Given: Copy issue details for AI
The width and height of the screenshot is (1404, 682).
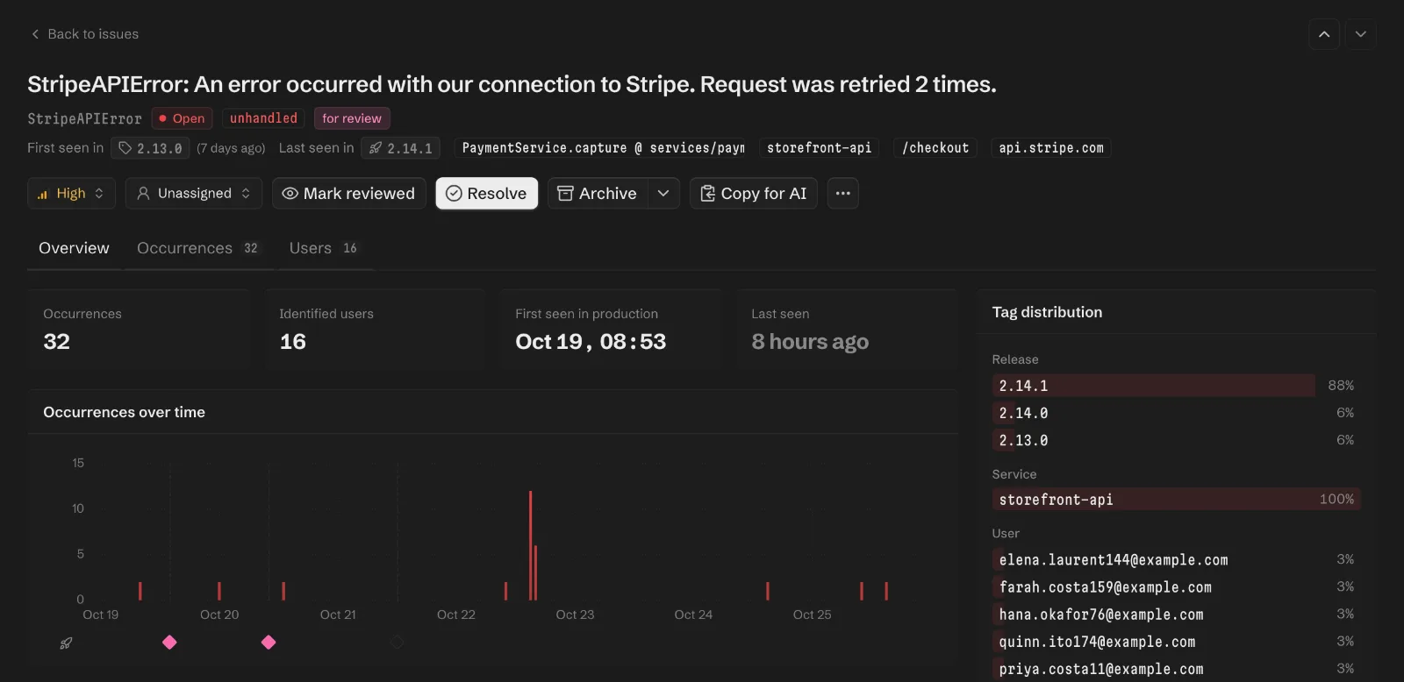Looking at the screenshot, I should click(753, 194).
